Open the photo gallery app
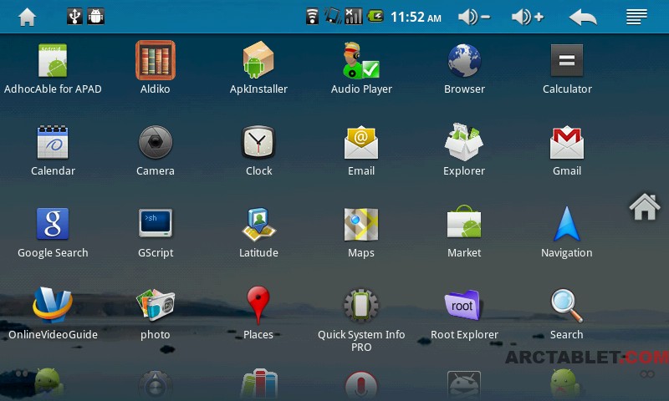This screenshot has width=669, height=401. click(156, 305)
